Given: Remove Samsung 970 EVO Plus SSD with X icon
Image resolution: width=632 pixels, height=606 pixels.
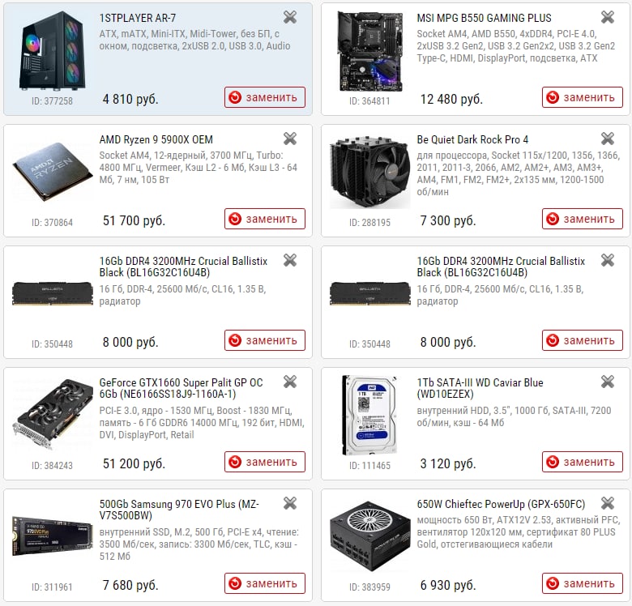Looking at the screenshot, I should pyautogui.click(x=290, y=503).
